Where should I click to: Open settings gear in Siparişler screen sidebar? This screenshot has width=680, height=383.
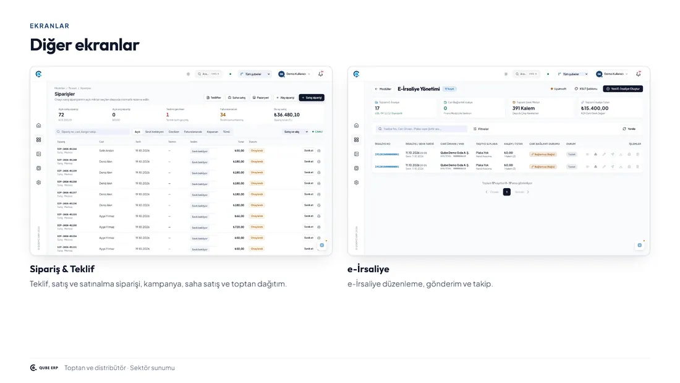pyautogui.click(x=38, y=183)
